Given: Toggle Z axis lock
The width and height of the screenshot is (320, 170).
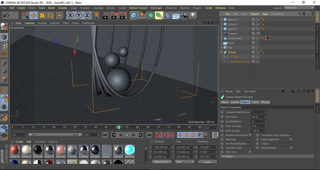Looking at the screenshot, I should [87, 15].
